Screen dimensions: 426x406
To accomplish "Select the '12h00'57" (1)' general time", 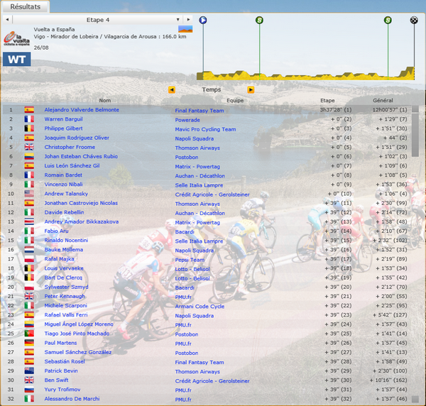I will click(390, 110).
